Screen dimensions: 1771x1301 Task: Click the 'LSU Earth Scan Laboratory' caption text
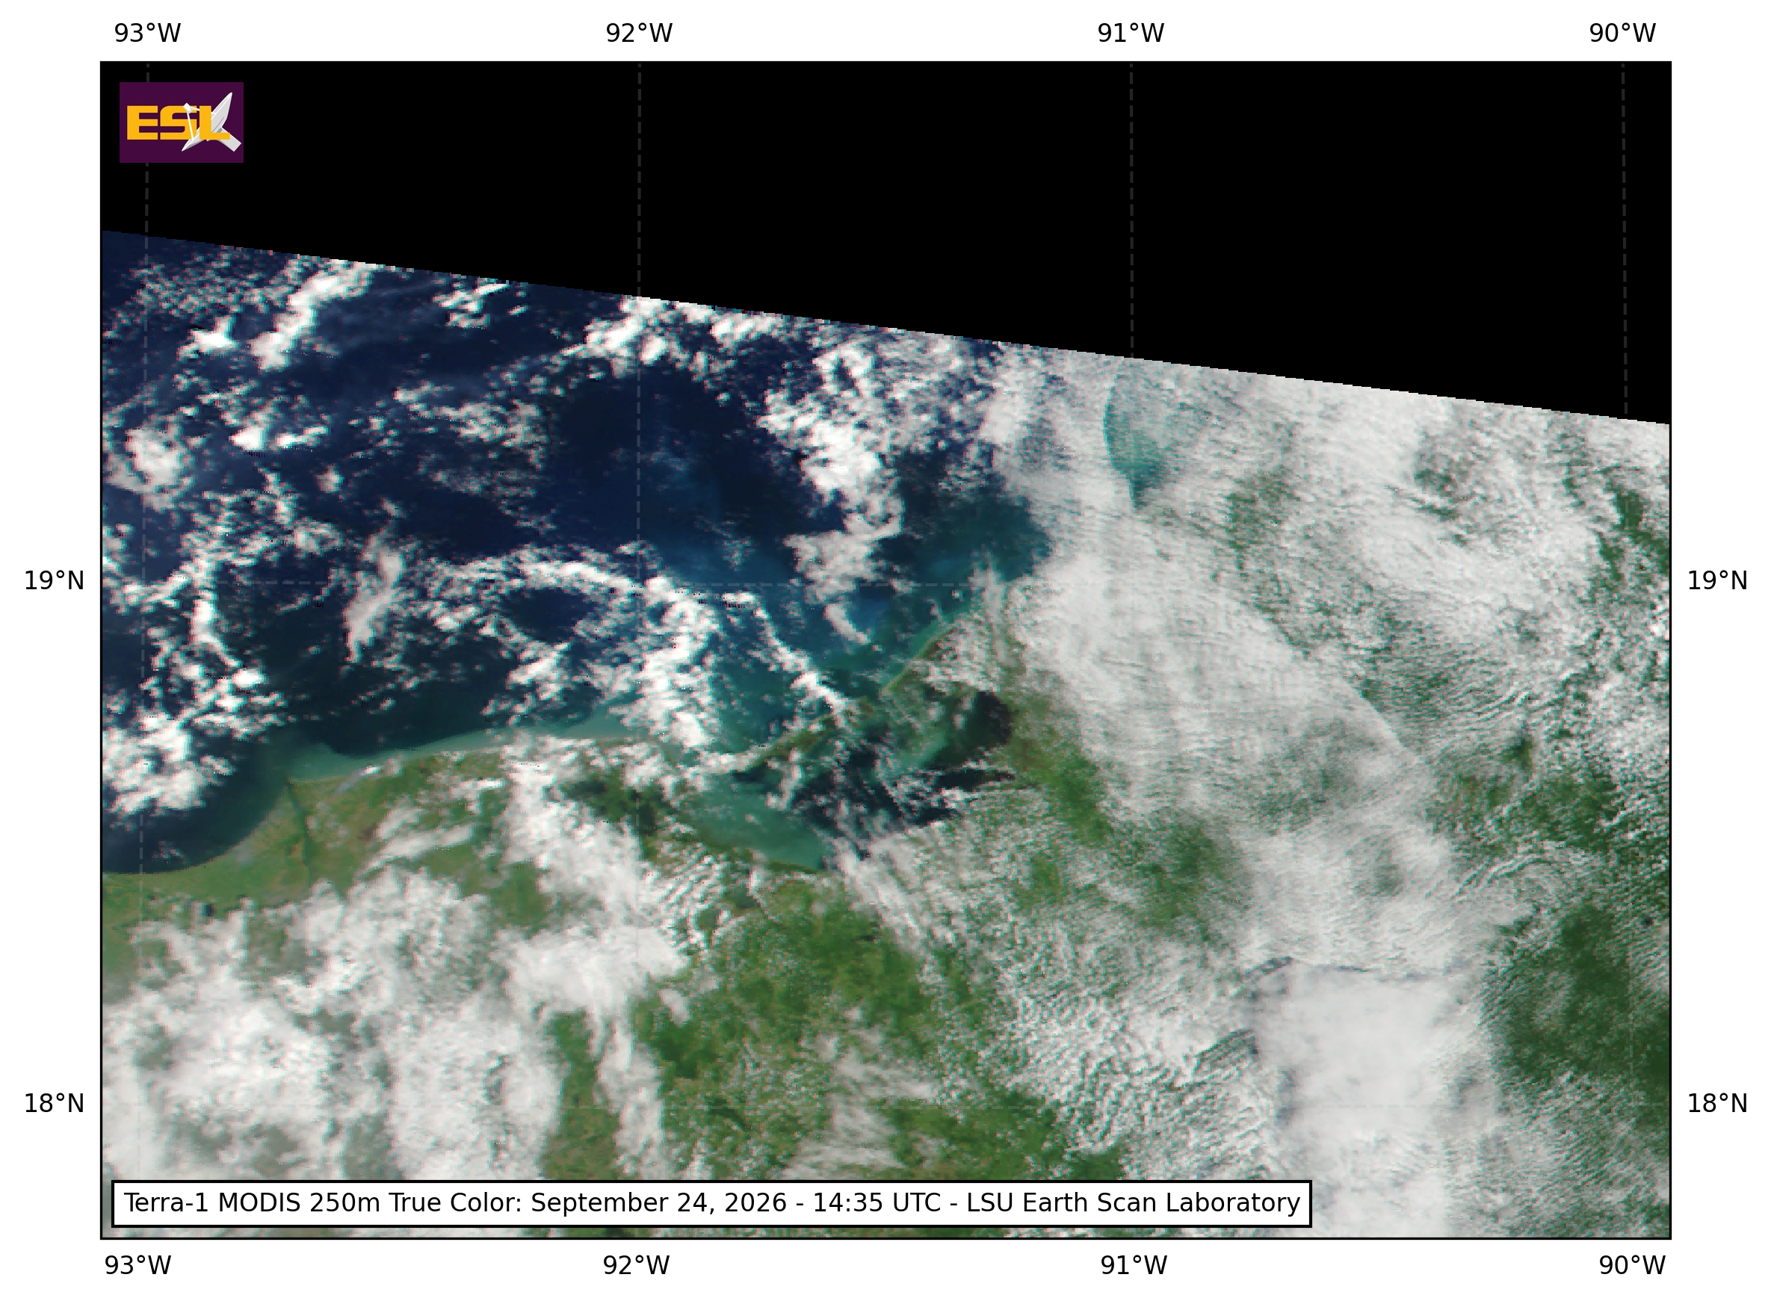point(1133,1203)
